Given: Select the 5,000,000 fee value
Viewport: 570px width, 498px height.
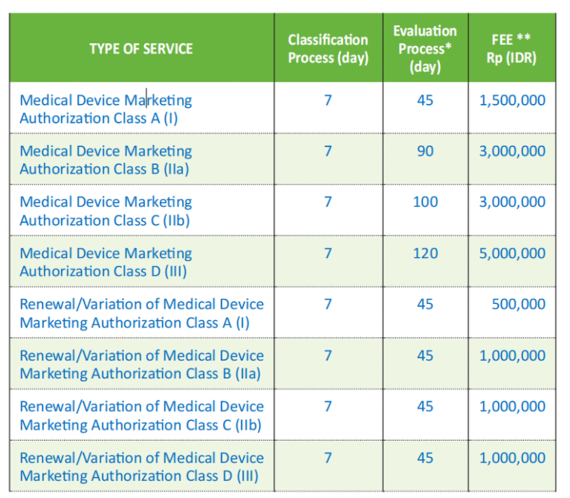Looking at the screenshot, I should 512,253.
